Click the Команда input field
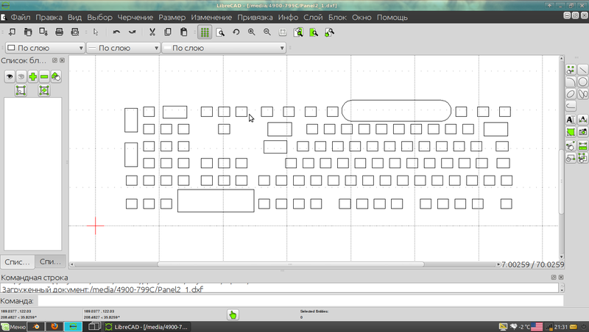 point(300,300)
